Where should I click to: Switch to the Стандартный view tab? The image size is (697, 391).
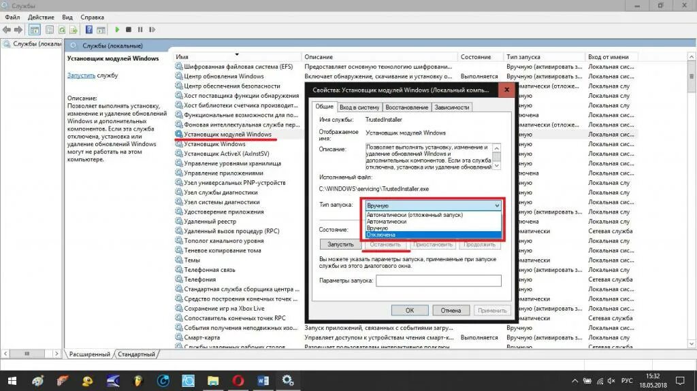click(136, 354)
